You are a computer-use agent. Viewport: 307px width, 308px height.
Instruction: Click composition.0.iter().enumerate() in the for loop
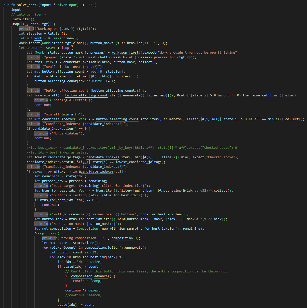(x=115, y=247)
